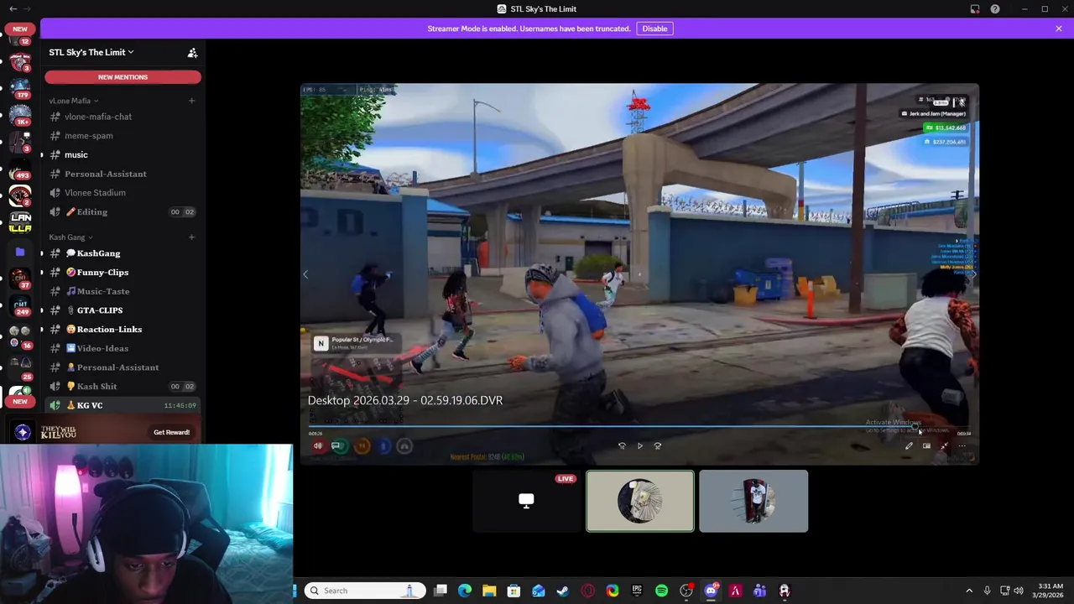This screenshot has width=1074, height=604.
Task: Click the Get Reward! button
Action: tap(171, 432)
